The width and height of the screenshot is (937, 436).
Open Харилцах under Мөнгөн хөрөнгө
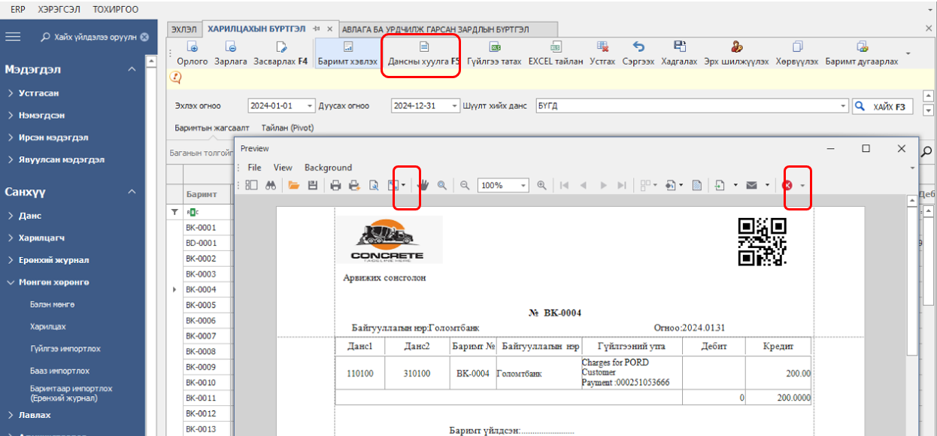click(47, 327)
